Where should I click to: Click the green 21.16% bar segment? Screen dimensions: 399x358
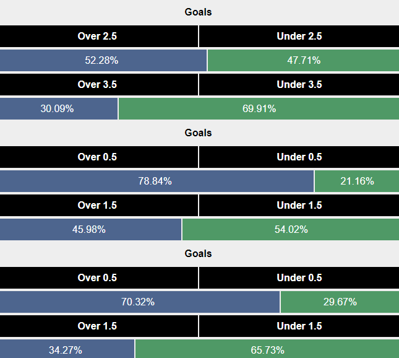click(357, 181)
